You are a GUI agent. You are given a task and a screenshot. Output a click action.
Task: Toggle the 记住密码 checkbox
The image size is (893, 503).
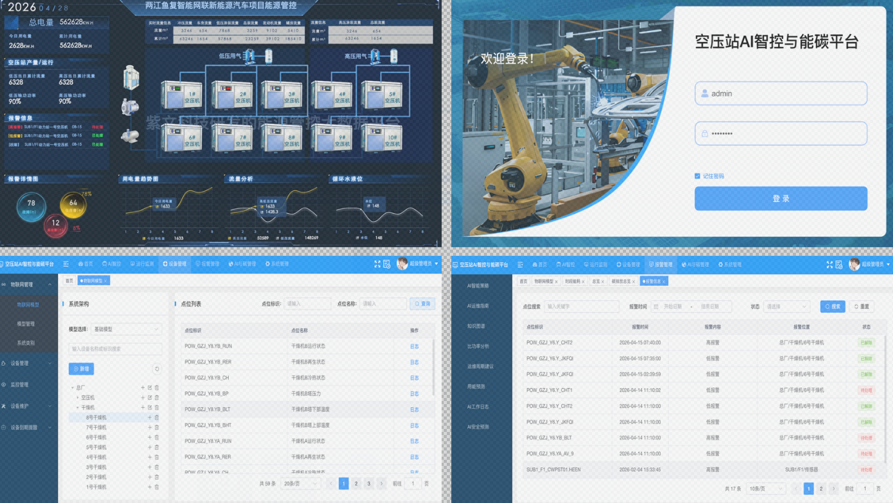[697, 176]
